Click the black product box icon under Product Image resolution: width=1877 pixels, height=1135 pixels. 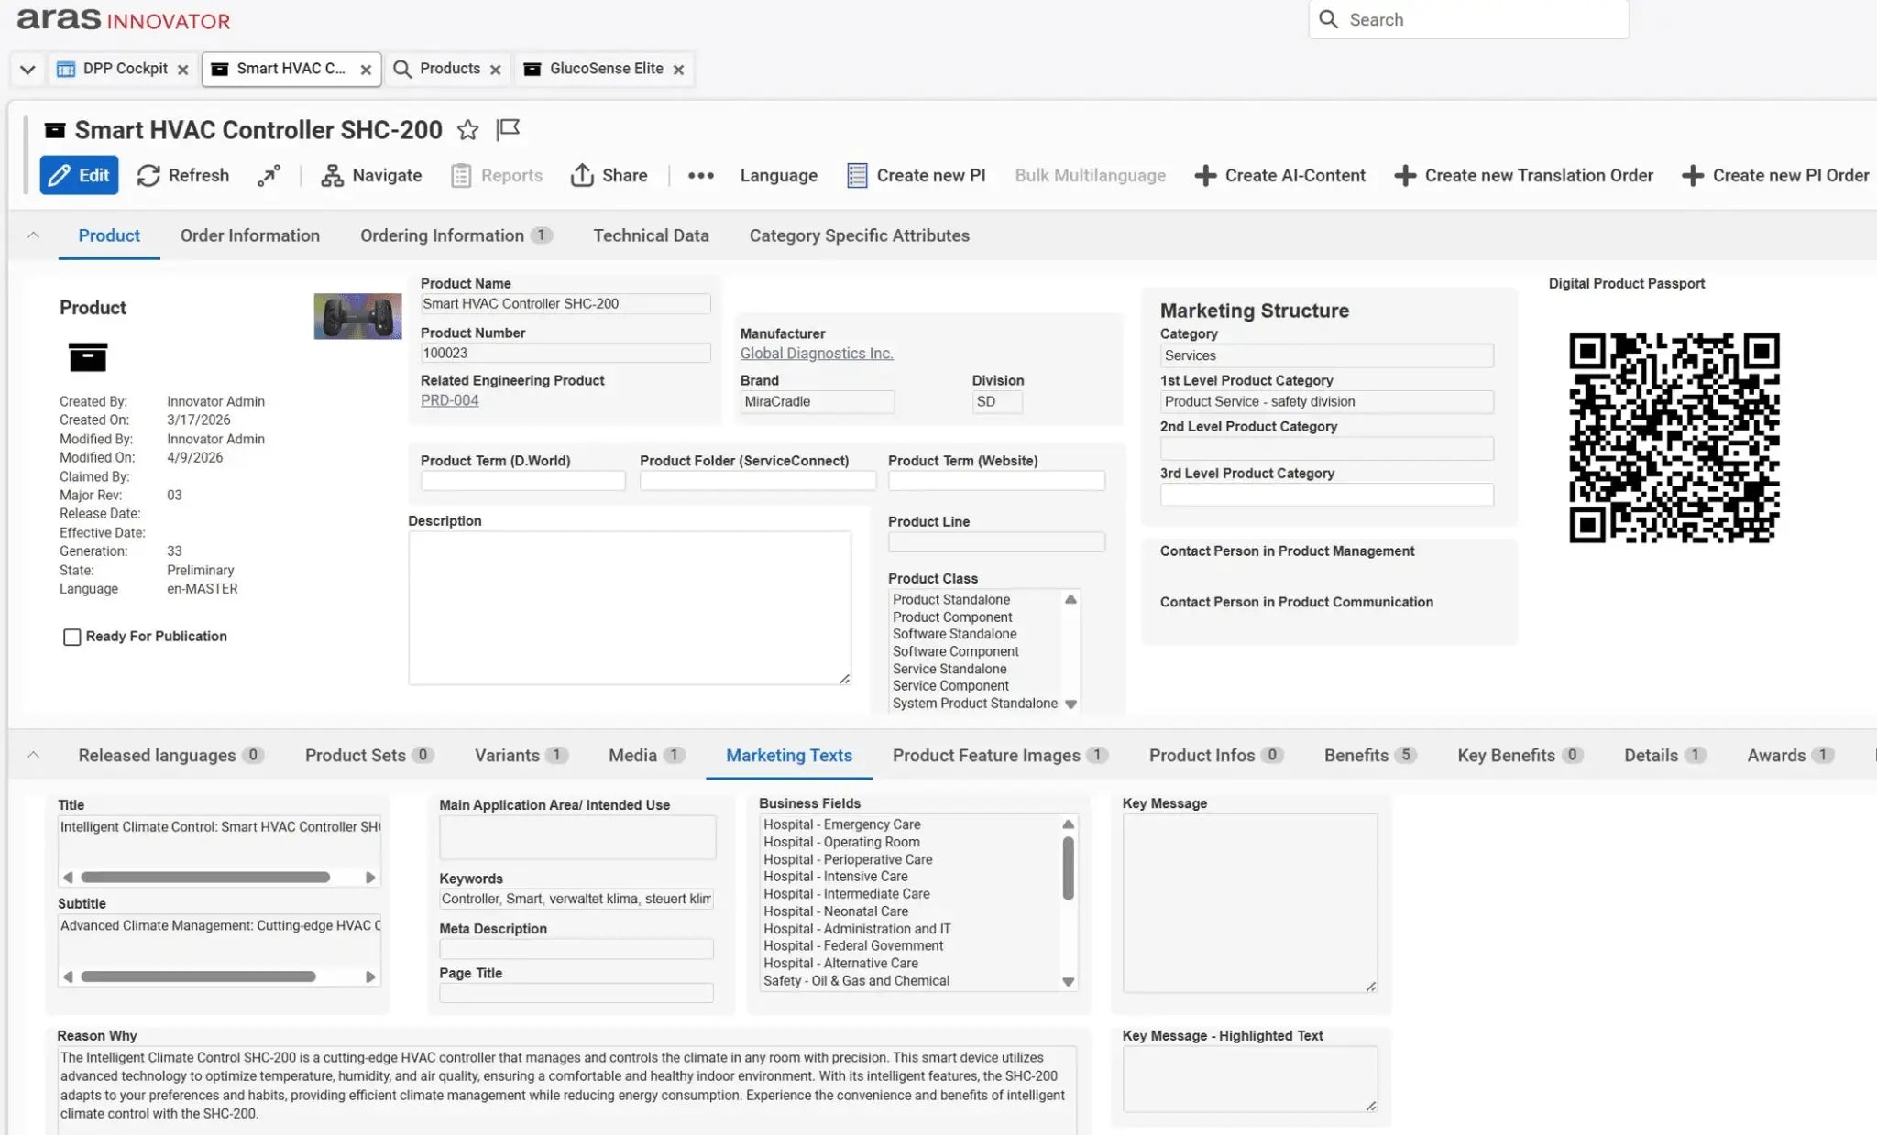point(88,356)
